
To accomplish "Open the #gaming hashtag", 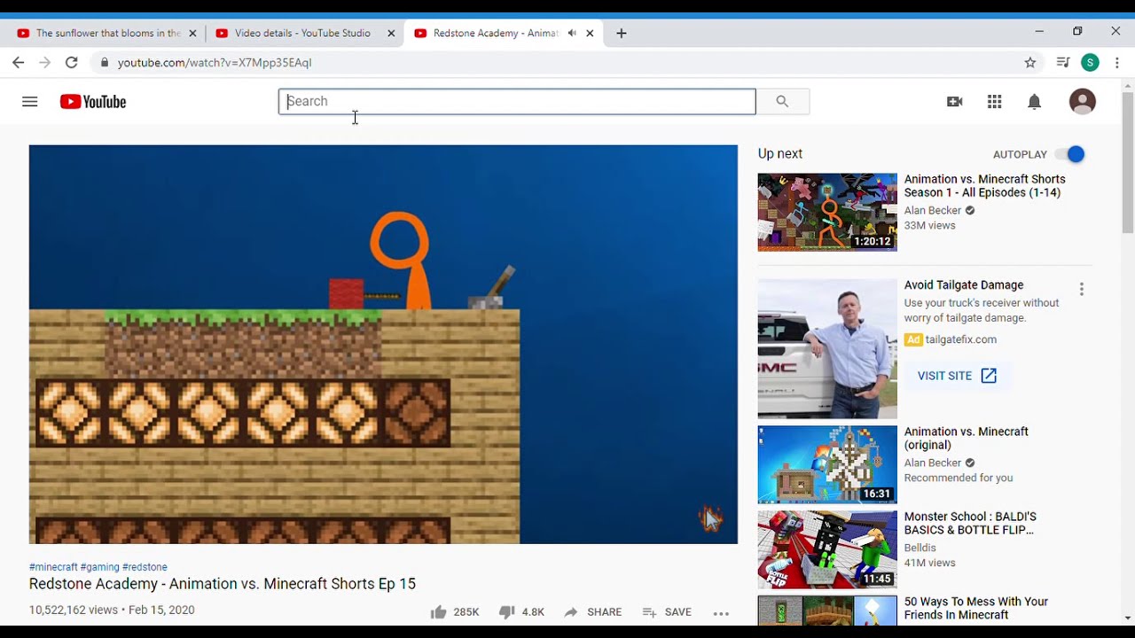I will (x=99, y=567).
